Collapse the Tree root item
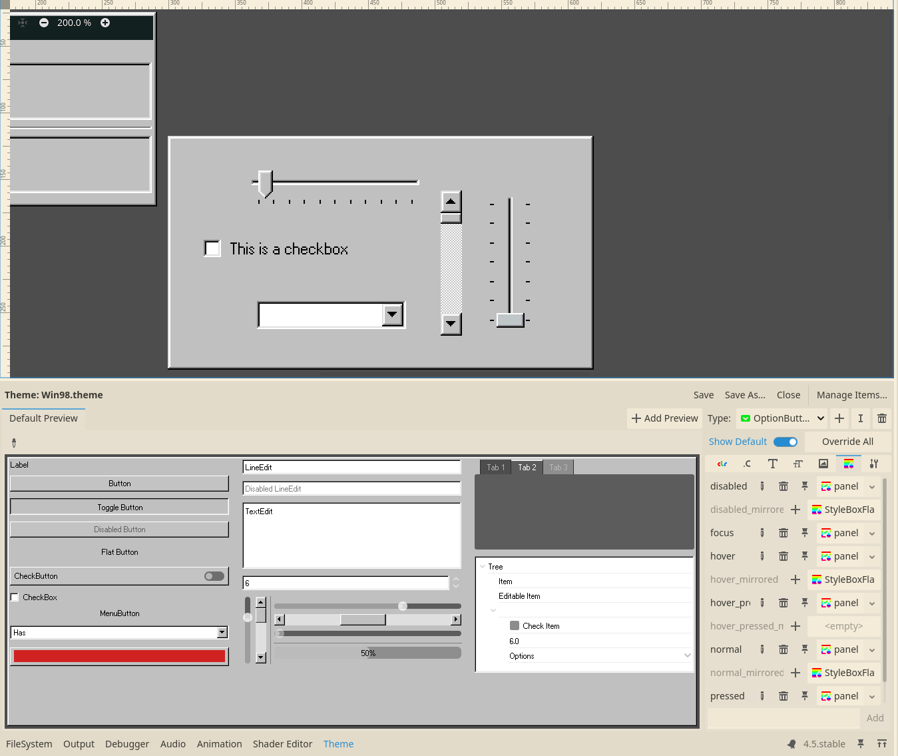This screenshot has height=756, width=898. point(483,567)
